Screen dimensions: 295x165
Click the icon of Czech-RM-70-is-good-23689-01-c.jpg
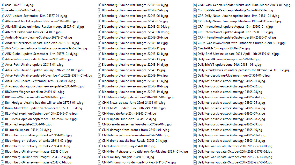(x=195, y=48)
